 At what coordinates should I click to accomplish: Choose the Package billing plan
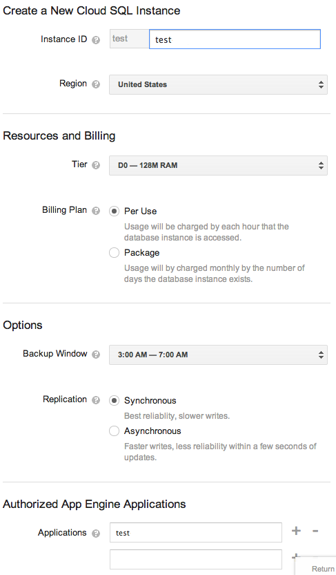[x=115, y=253]
